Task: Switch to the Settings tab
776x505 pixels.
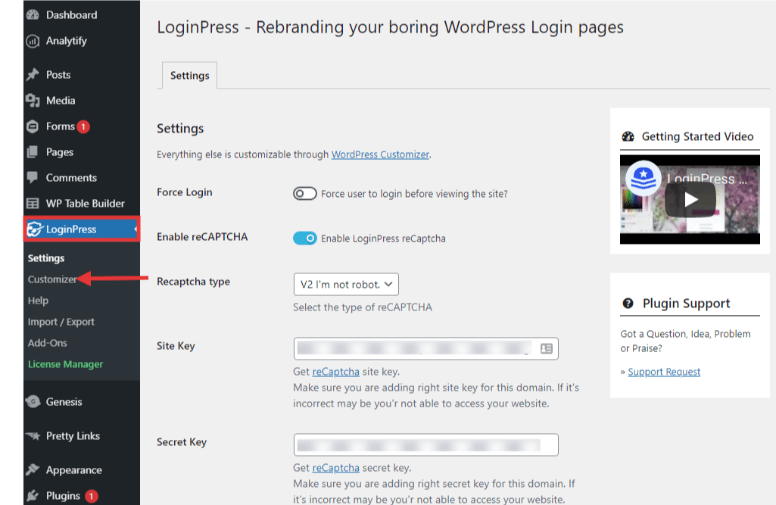Action: (189, 76)
